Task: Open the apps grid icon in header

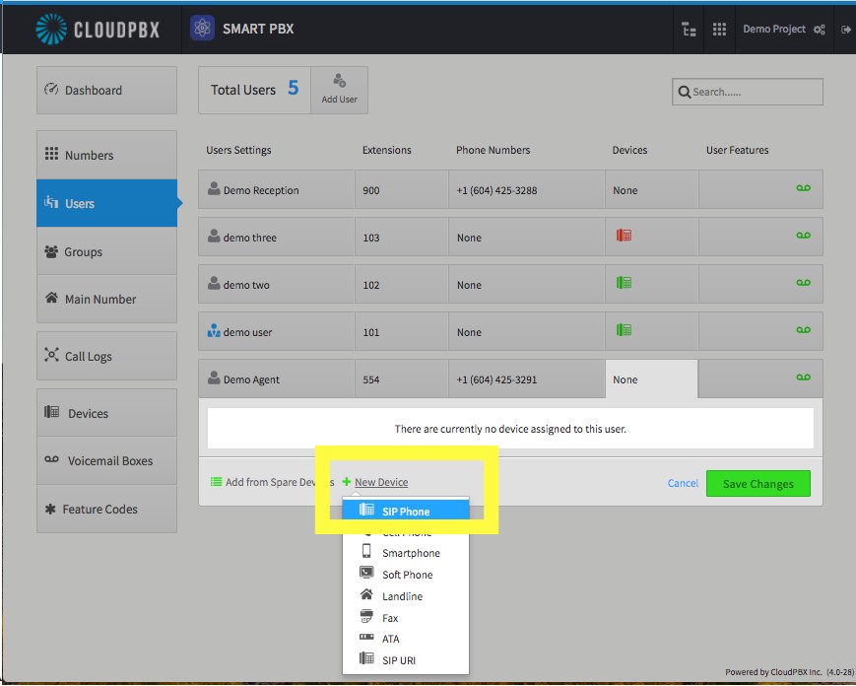Action: [x=719, y=30]
